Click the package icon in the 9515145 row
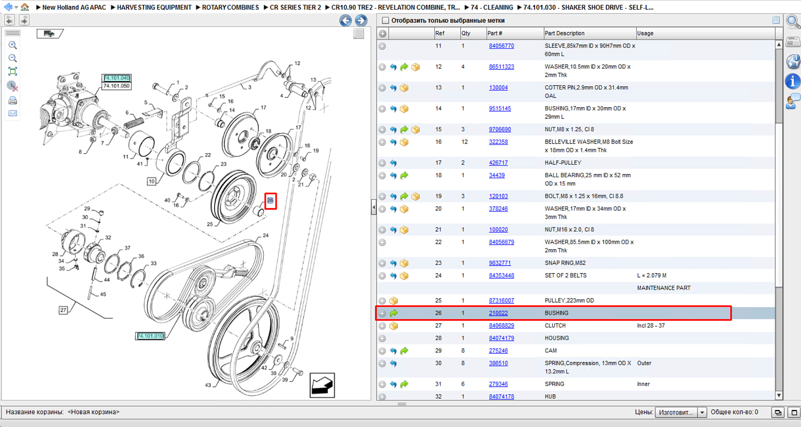Image resolution: width=801 pixels, height=427 pixels. pos(404,109)
